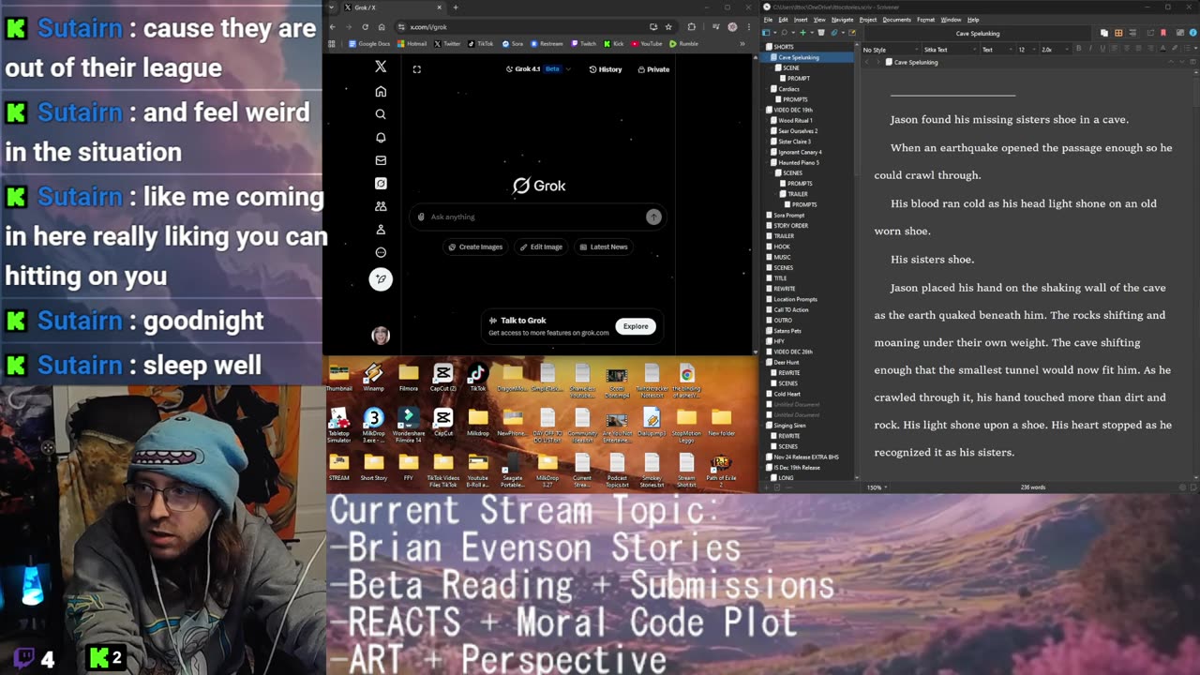Select STORY ORDER in binder
Image resolution: width=1200 pixels, height=675 pixels.
pos(790,225)
